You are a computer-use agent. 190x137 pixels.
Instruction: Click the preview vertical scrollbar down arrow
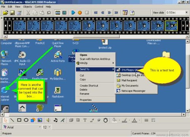coord(187,111)
